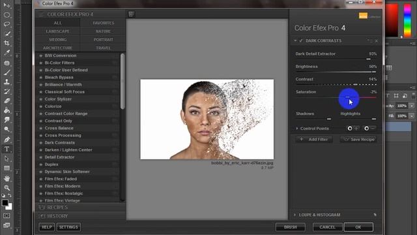Screen dimensions: 417x235
Task: Click the HELP button
Action: pos(46,227)
